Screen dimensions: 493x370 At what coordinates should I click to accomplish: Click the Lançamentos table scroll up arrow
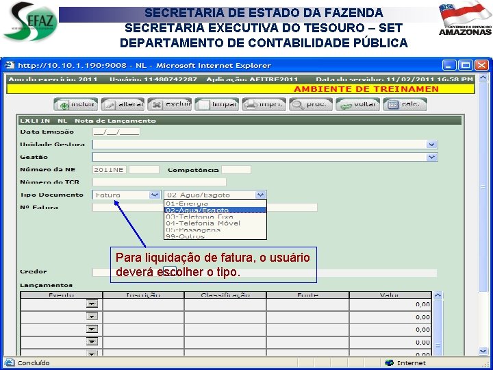[438, 295]
